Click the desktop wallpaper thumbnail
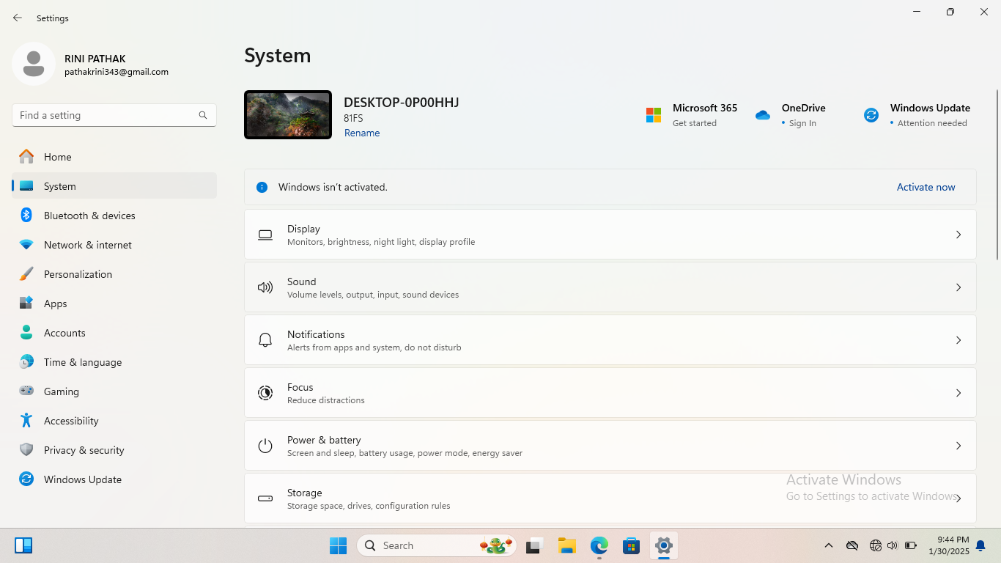This screenshot has height=563, width=1001. pyautogui.click(x=288, y=115)
